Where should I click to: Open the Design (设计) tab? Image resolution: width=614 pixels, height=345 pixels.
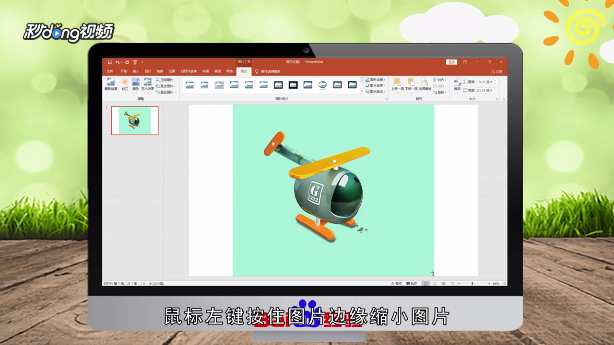pyautogui.click(x=148, y=71)
